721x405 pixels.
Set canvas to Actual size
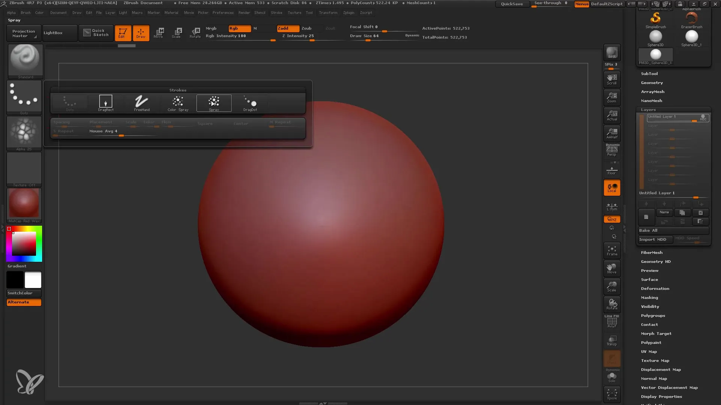point(612,115)
